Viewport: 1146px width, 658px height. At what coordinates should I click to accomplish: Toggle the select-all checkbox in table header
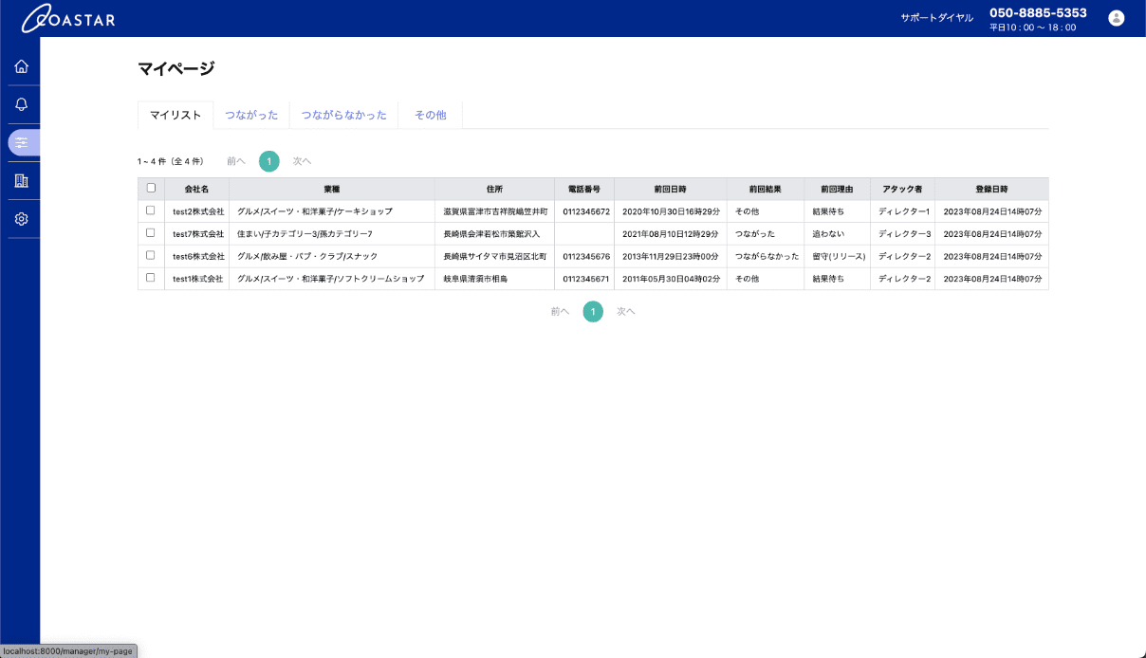click(x=151, y=188)
